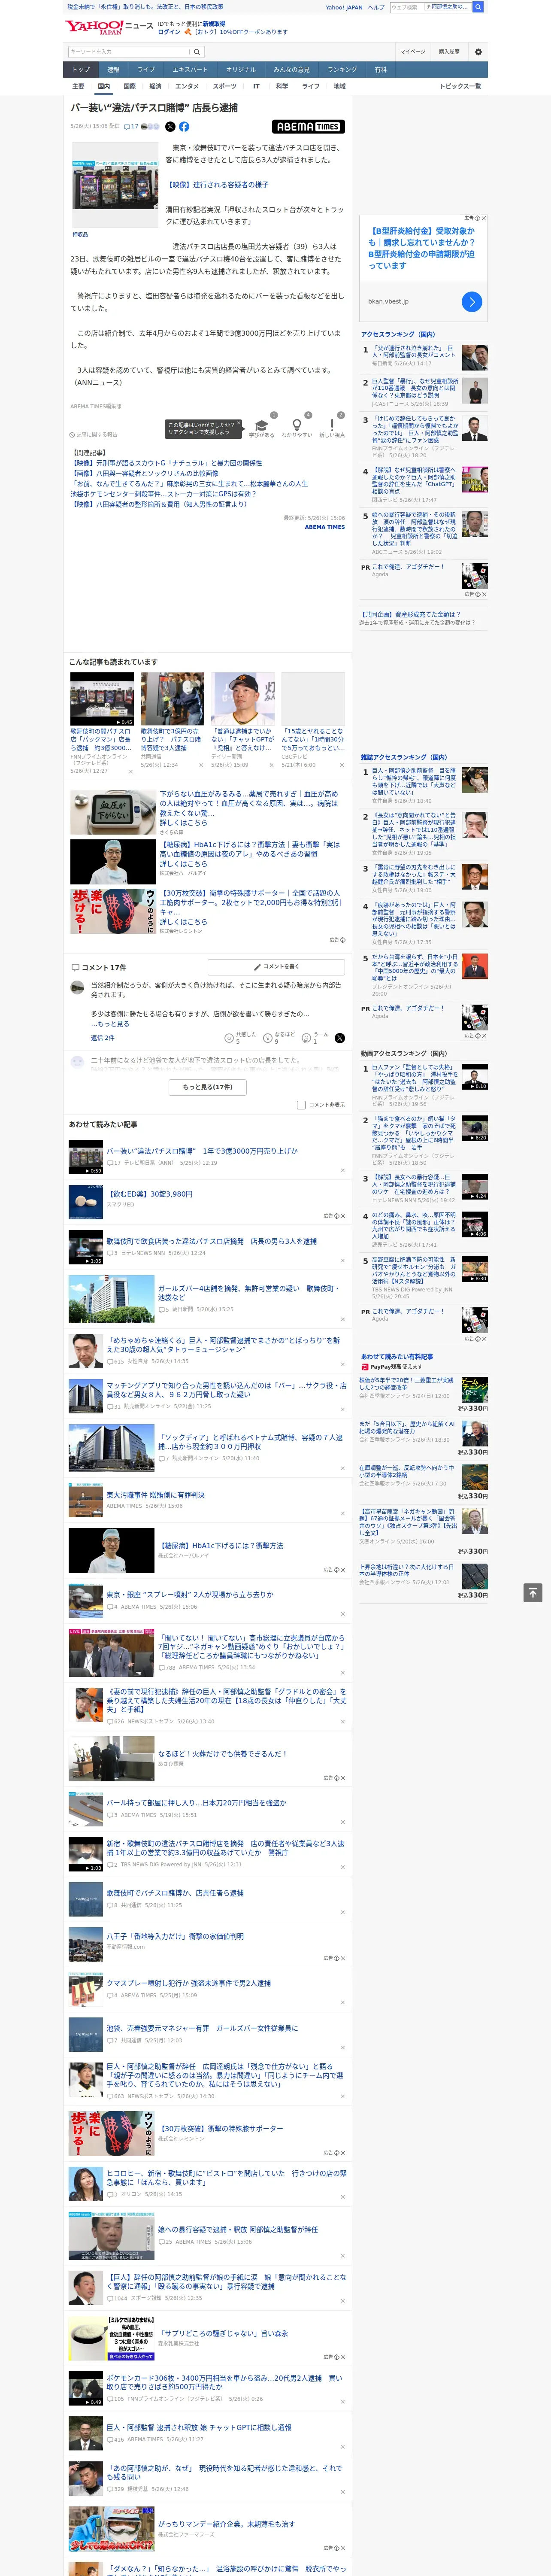Click the 記事に関する報告 report link
Image resolution: width=551 pixels, height=2576 pixels.
pos(94,435)
